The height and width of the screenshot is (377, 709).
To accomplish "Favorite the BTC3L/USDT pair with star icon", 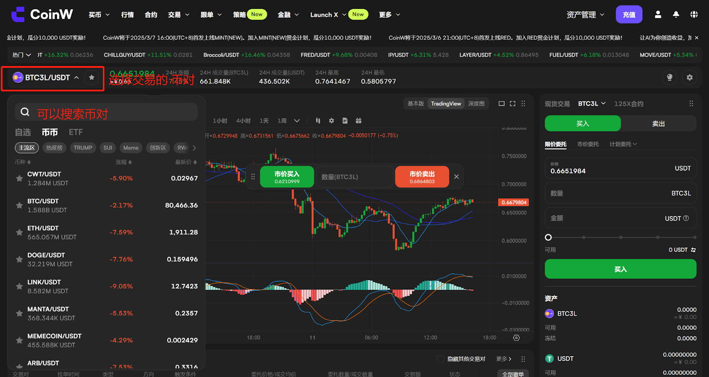I will (92, 77).
